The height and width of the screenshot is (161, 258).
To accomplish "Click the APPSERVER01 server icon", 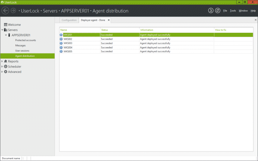I will [x=9, y=35].
